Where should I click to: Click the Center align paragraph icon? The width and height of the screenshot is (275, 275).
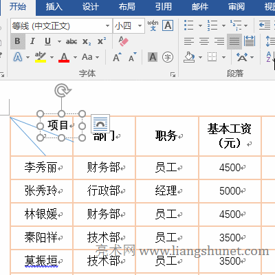(x=204, y=41)
